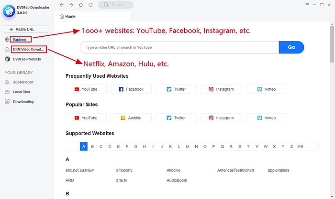Open the AudioBoom link
Viewport: 335px width, 199px height.
click(177, 180)
